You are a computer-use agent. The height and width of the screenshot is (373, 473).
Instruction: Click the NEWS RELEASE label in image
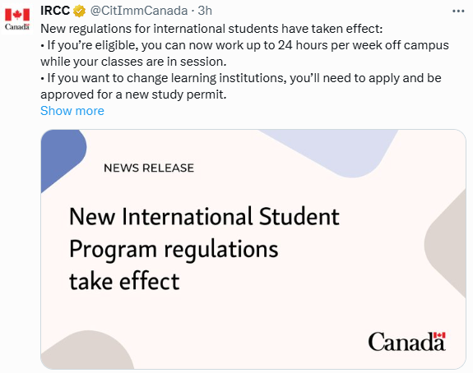click(149, 168)
